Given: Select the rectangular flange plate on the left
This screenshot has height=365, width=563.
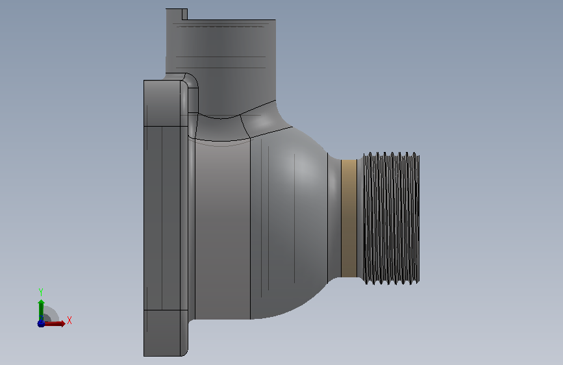Looking at the screenshot, I should 166,218.
